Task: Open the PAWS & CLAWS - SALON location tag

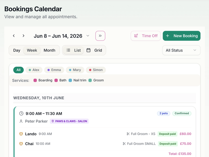Action: click(69, 121)
